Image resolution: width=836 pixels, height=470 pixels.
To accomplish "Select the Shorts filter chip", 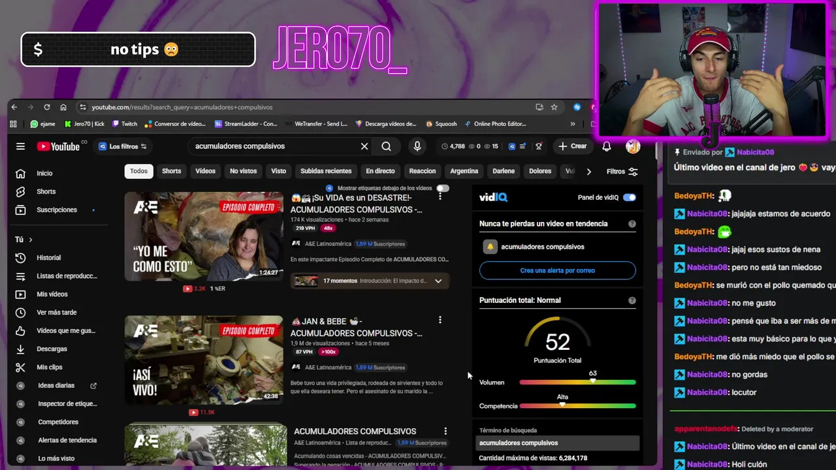I will tap(171, 171).
